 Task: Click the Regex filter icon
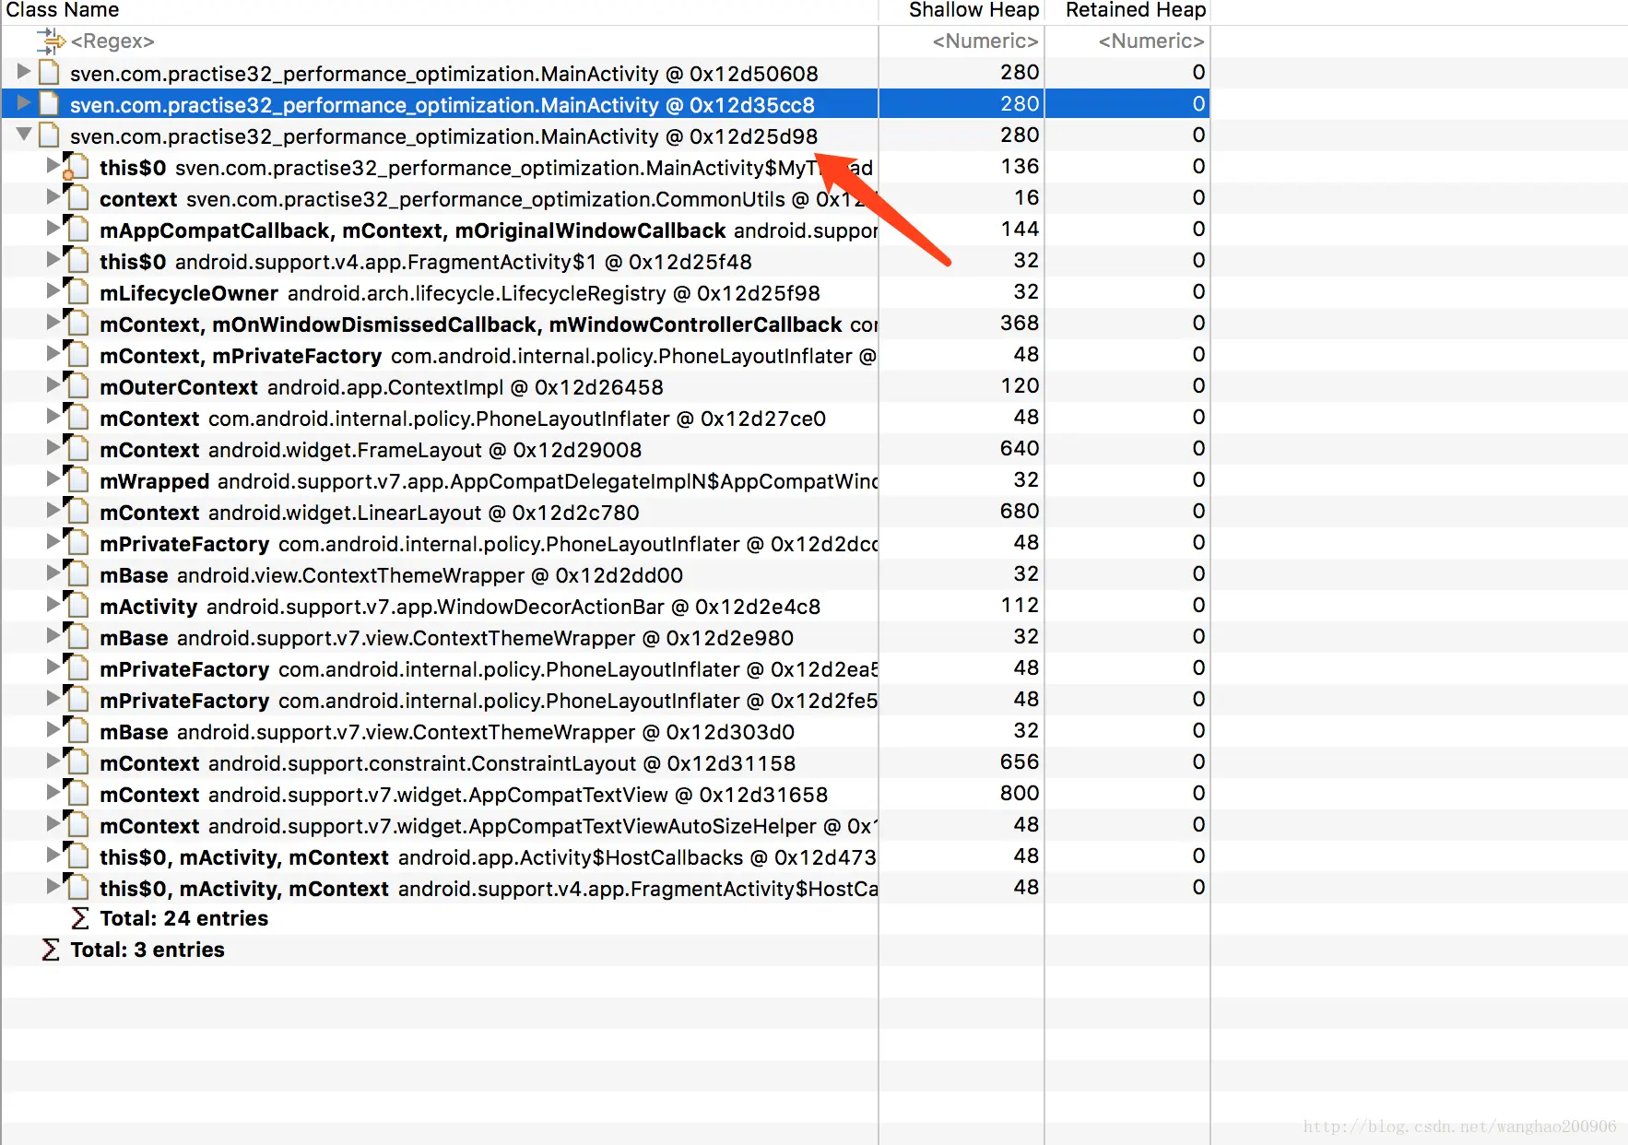[x=51, y=41]
